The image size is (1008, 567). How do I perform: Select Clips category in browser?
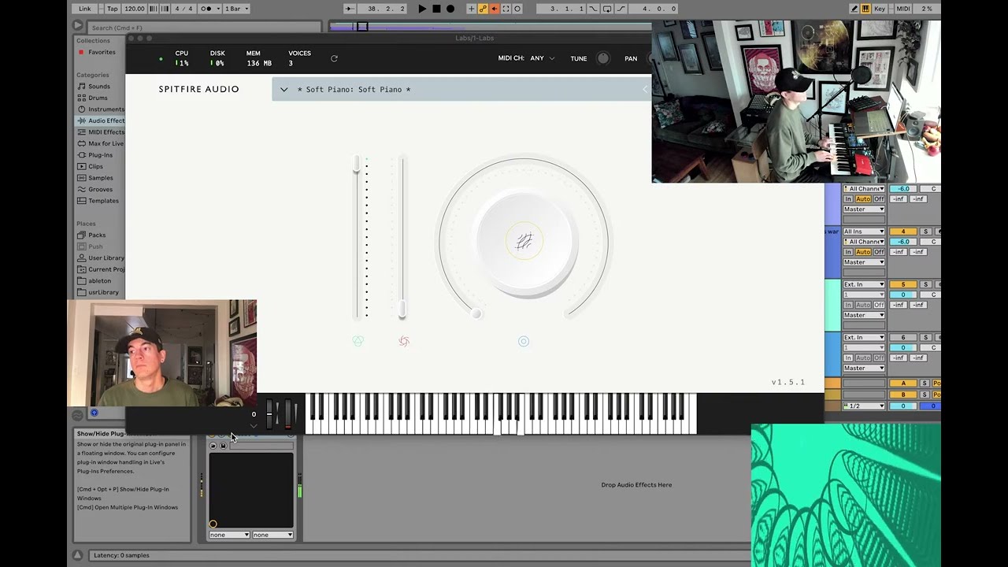pos(95,166)
